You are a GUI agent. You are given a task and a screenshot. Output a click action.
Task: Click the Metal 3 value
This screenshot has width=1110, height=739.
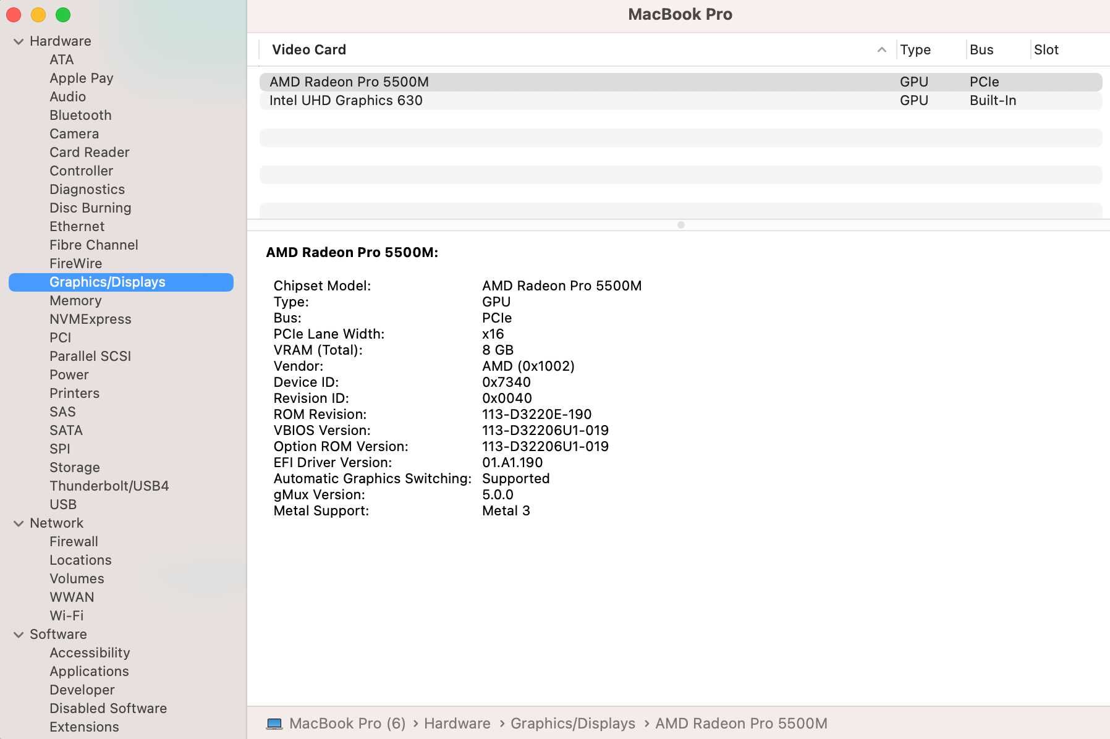pyautogui.click(x=506, y=511)
